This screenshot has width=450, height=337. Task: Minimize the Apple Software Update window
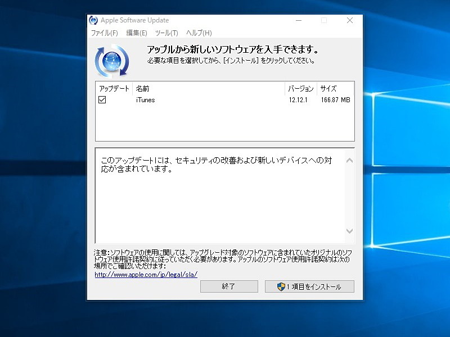click(x=299, y=20)
